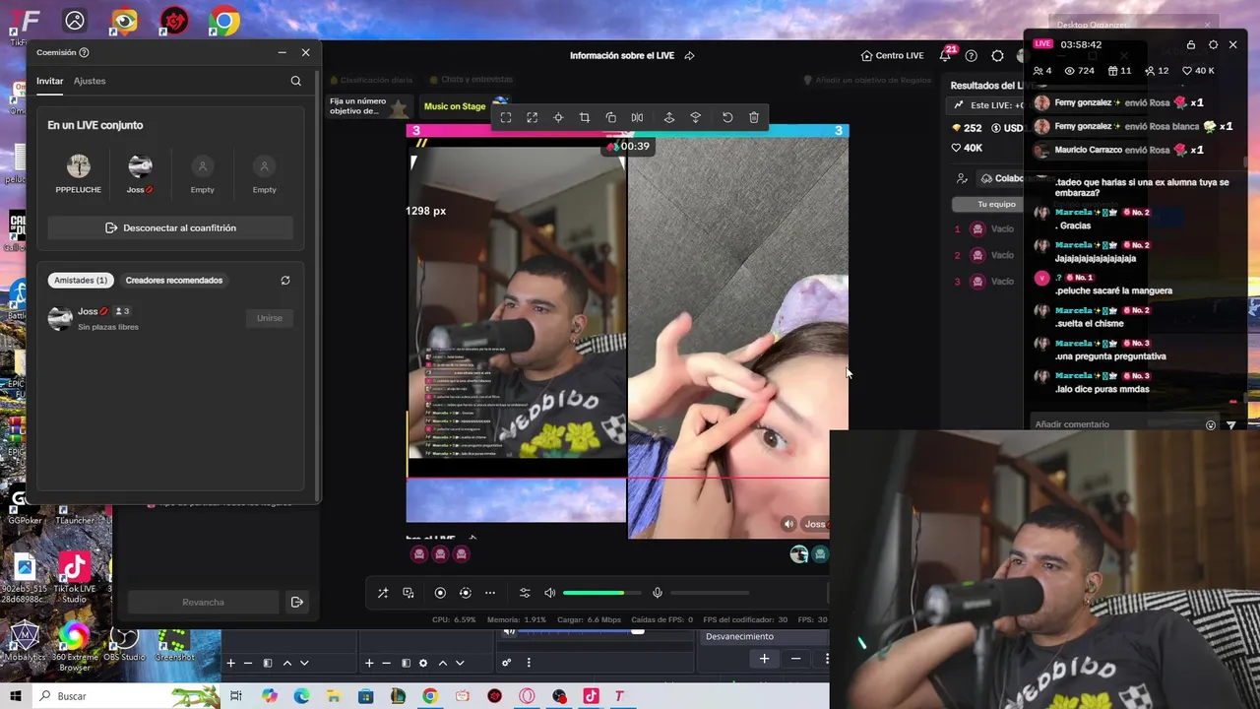Click the exit icon beside Revancha
Viewport: 1260px width, 709px height.
click(x=296, y=602)
